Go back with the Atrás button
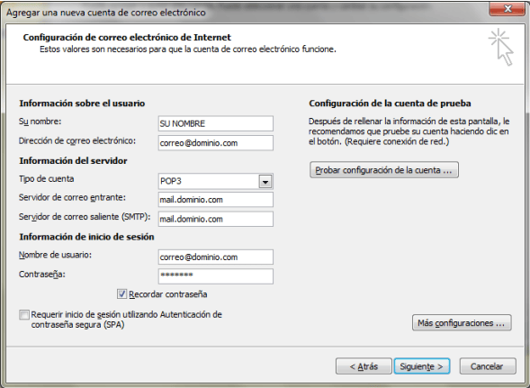Screen dimensions: 530x388 [x=364, y=366]
